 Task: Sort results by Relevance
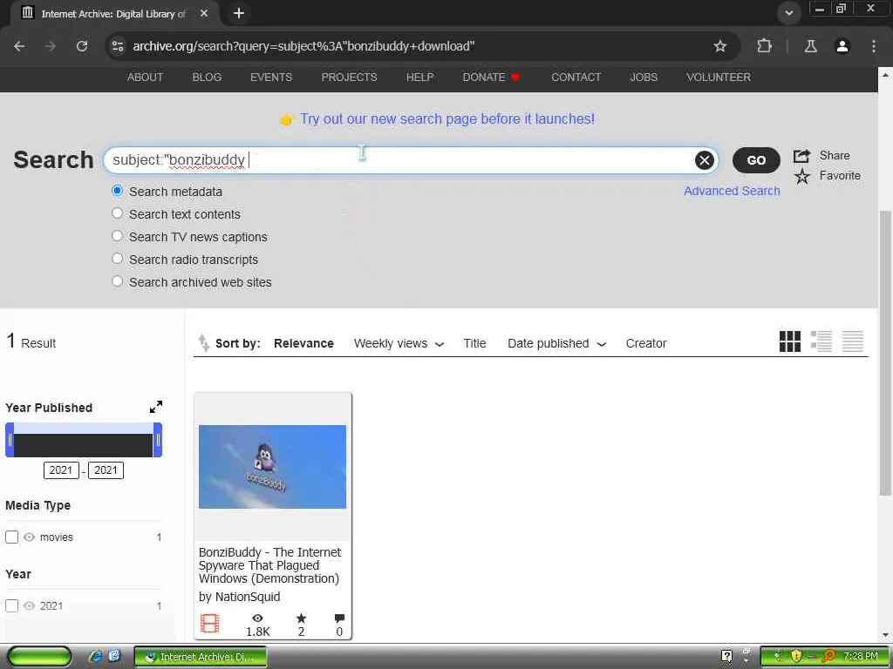click(x=303, y=343)
